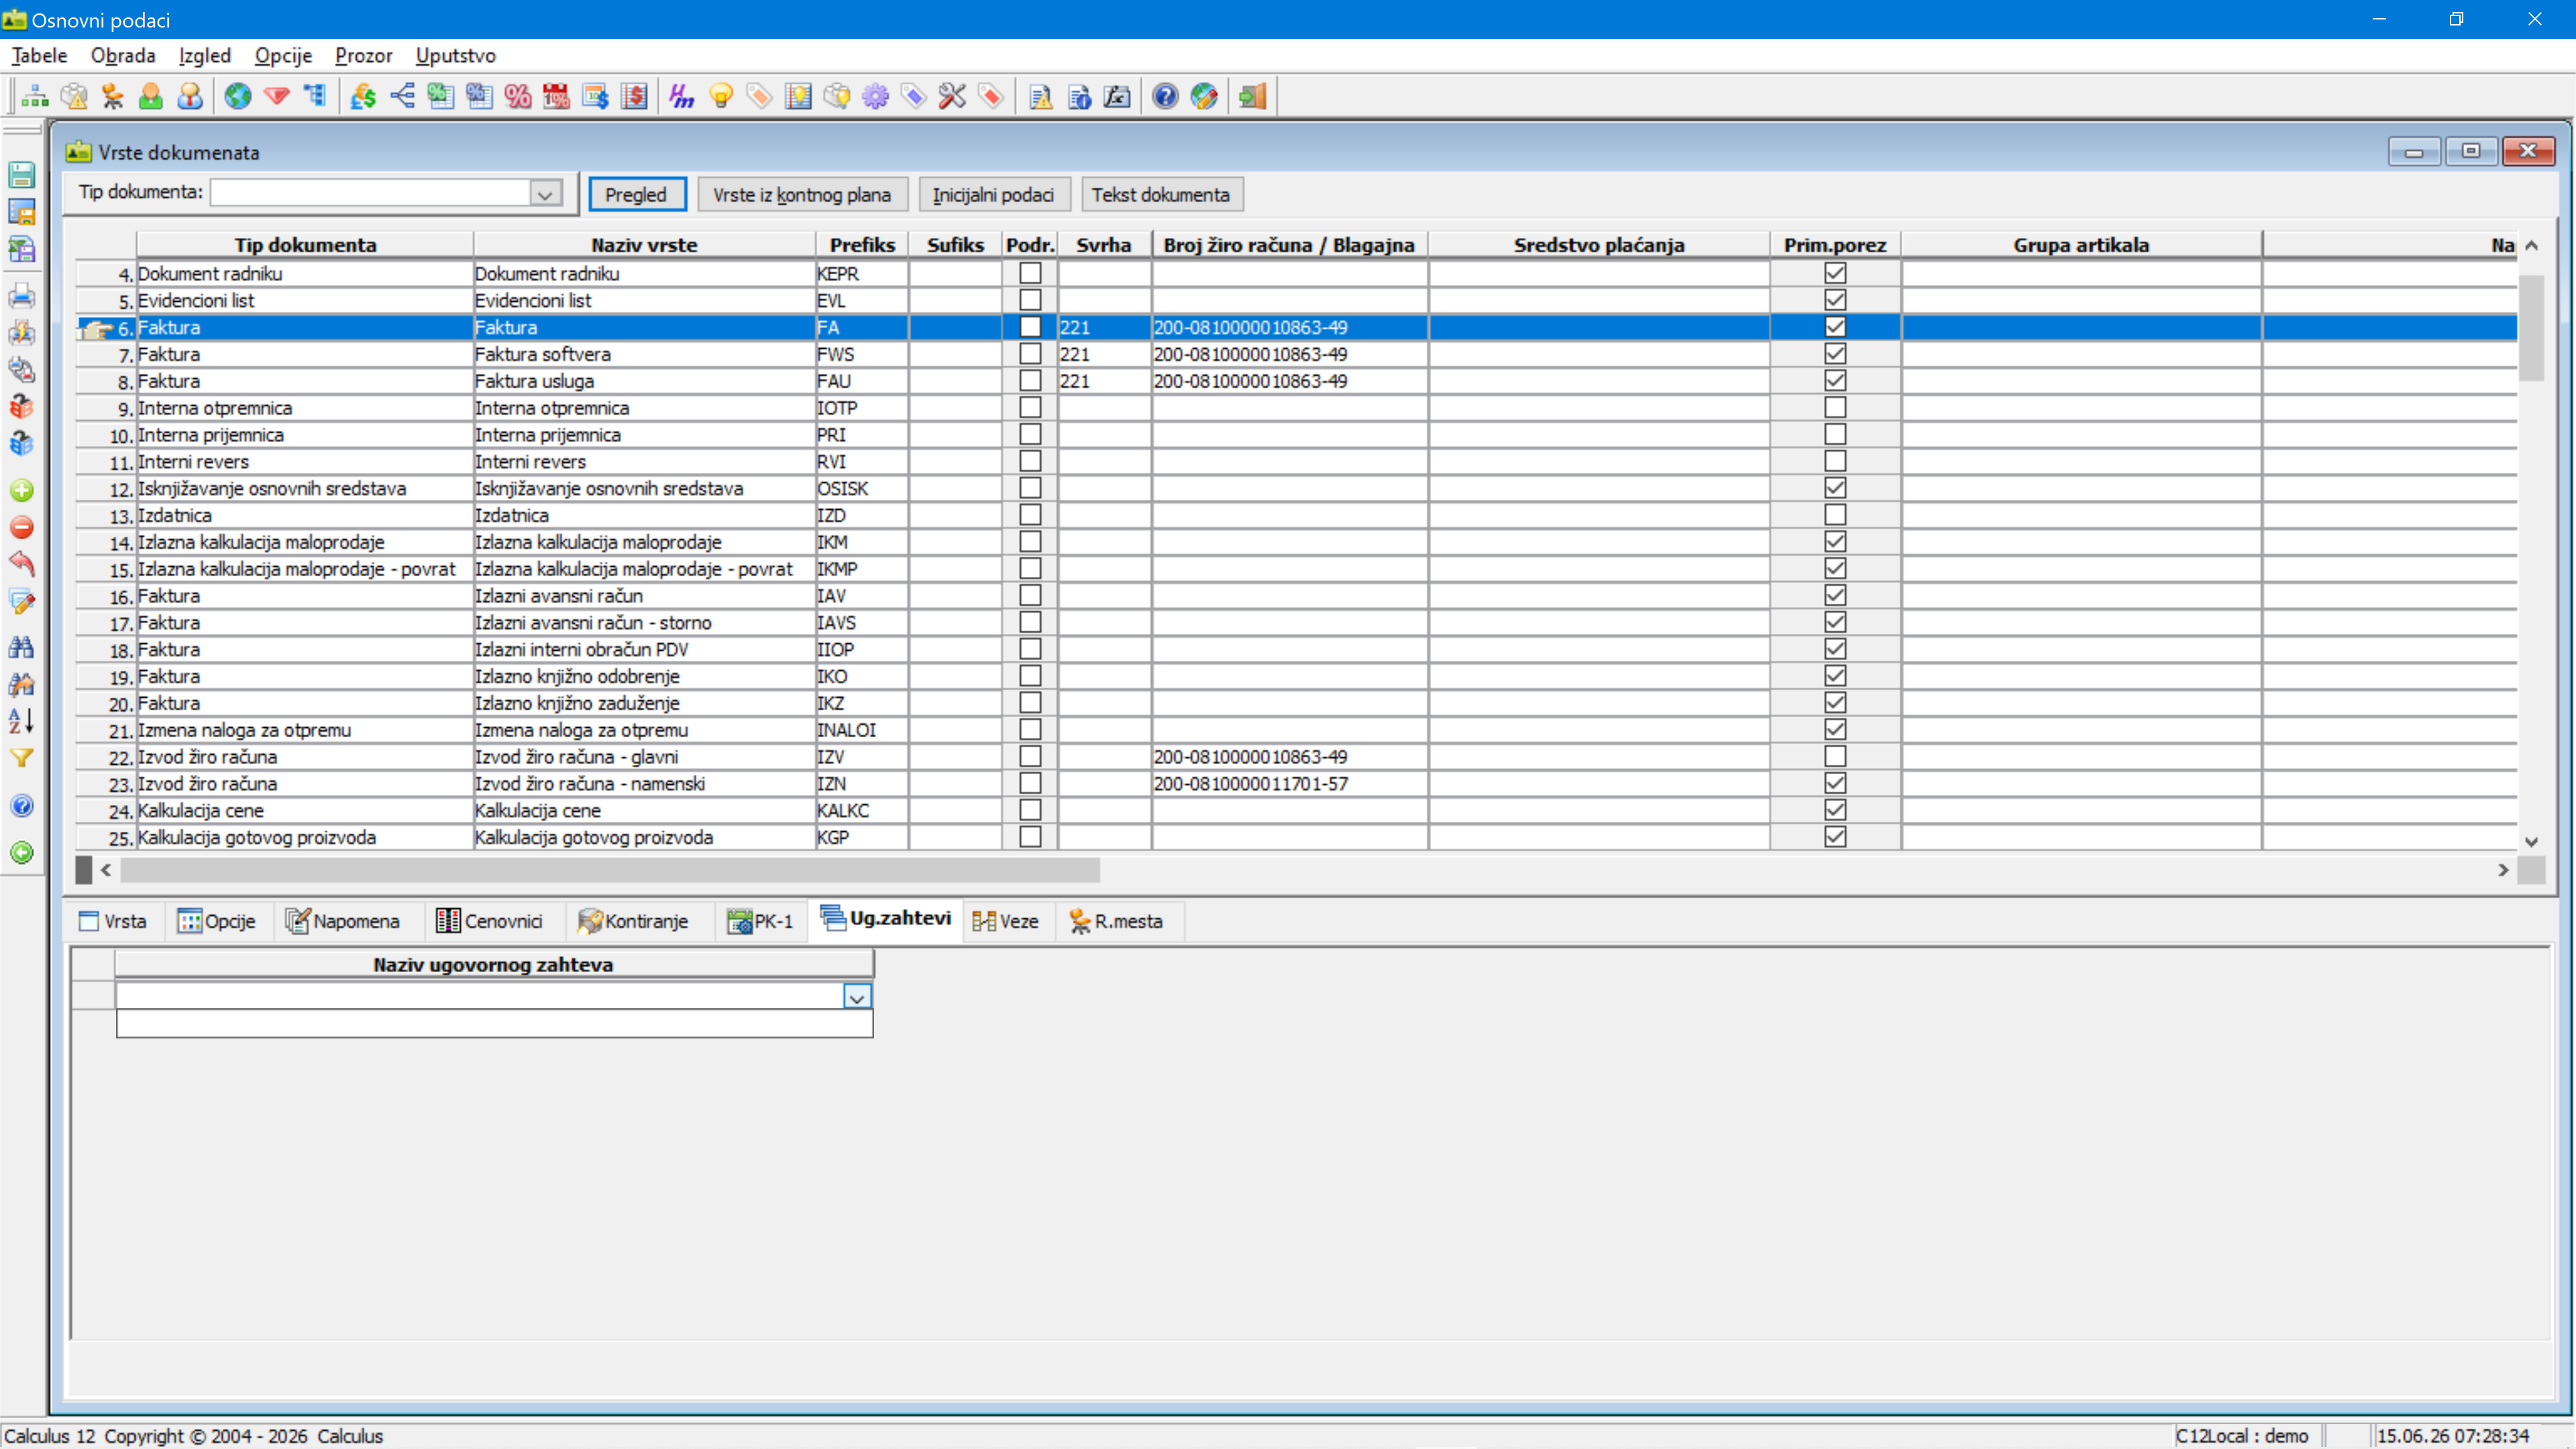Switch to the R.mesta tab
This screenshot has width=2576, height=1449.
click(1117, 921)
